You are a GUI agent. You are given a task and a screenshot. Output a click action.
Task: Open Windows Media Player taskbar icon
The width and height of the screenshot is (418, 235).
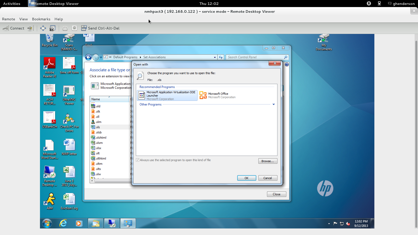pyautogui.click(x=79, y=224)
